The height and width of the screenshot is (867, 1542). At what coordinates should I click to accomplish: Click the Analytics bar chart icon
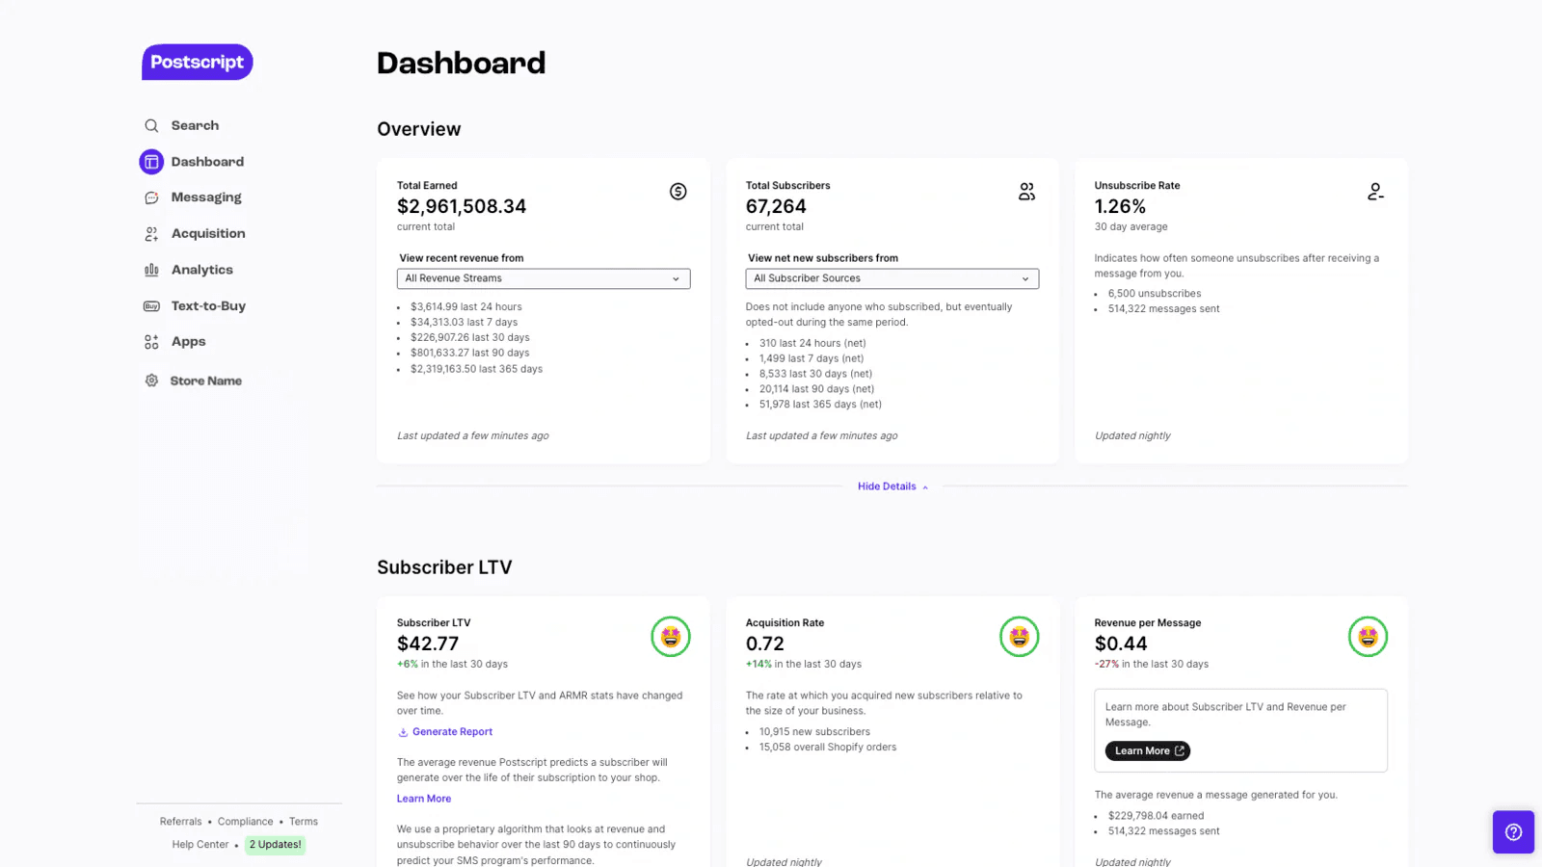(151, 270)
